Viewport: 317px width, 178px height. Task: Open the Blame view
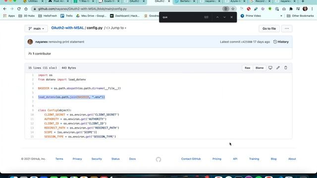tap(260, 68)
